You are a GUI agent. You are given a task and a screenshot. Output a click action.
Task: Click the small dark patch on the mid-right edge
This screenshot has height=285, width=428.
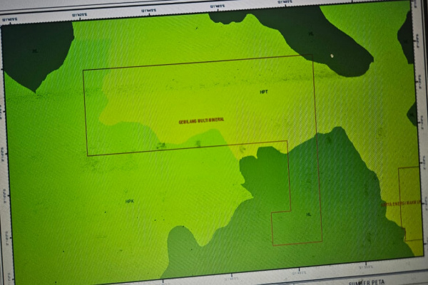(x=412, y=113)
